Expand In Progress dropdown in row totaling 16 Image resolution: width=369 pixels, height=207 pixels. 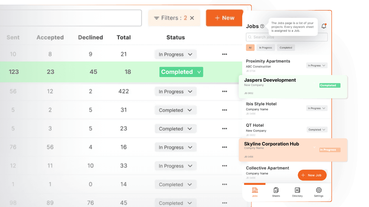[x=176, y=147]
